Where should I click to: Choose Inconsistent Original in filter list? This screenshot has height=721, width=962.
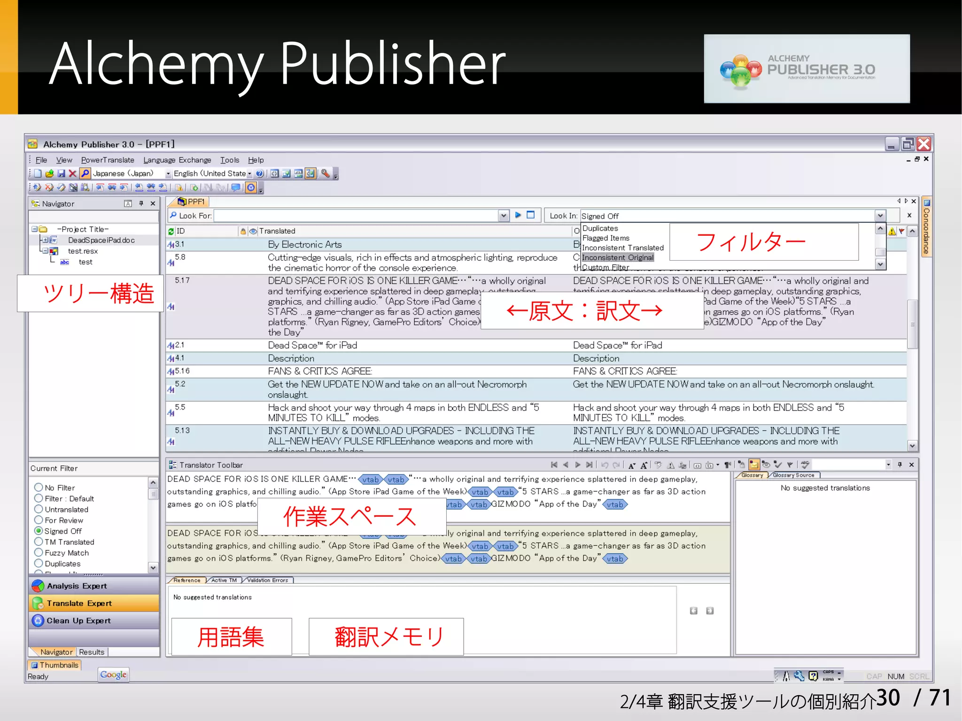point(618,257)
